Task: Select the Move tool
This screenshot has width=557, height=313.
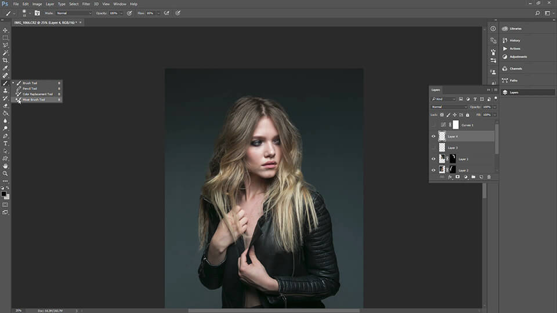Action: pyautogui.click(x=5, y=30)
